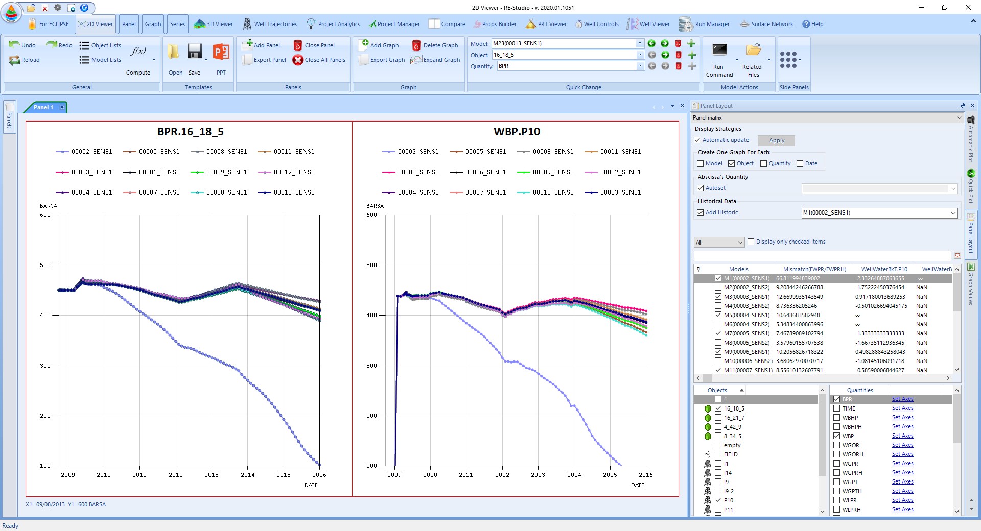This screenshot has height=531, width=981.
Task: Expand the Save dropdown arrow
Action: [206, 60]
